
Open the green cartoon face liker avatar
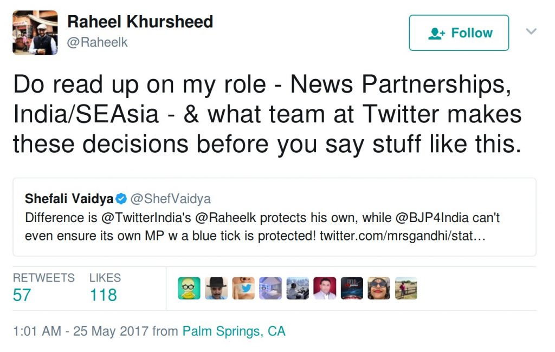click(x=189, y=288)
